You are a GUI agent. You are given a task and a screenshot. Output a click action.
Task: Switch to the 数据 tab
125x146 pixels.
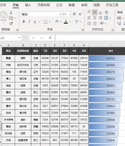[72, 5]
